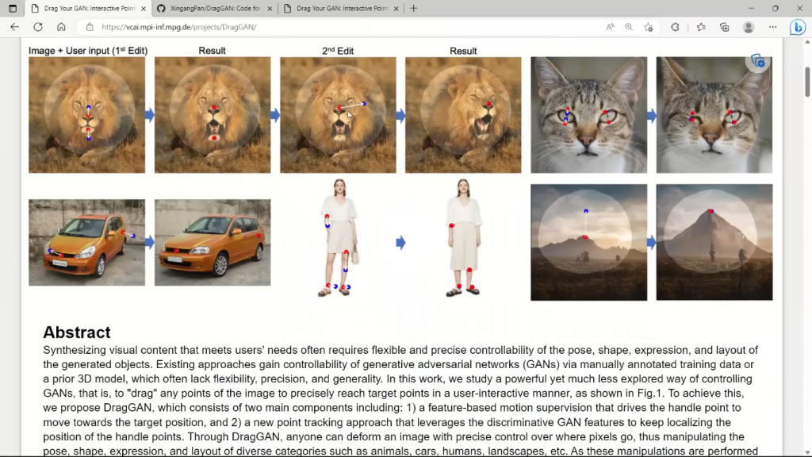Open the tab actions menu icon
This screenshot has height=457, width=812.
(x=13, y=8)
